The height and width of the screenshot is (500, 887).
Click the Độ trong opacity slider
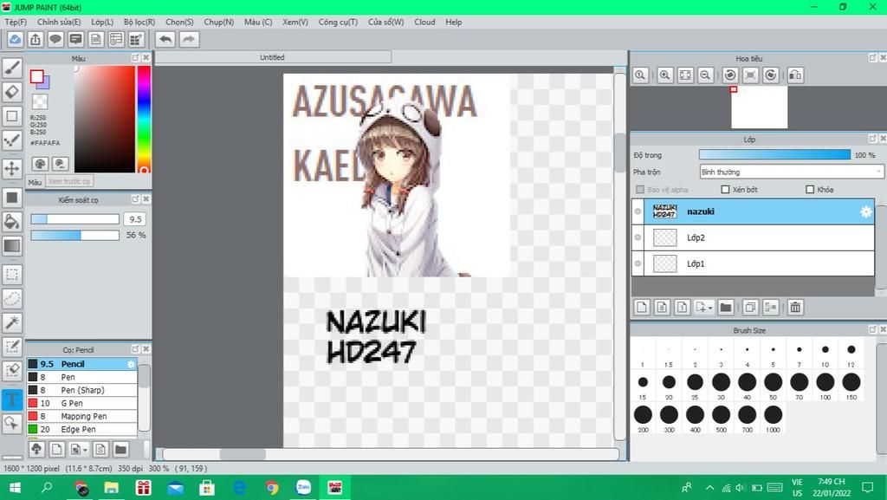point(774,155)
